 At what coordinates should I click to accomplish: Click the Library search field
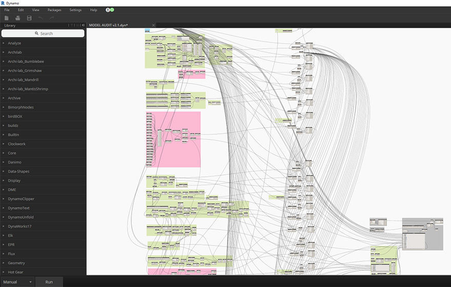click(43, 33)
